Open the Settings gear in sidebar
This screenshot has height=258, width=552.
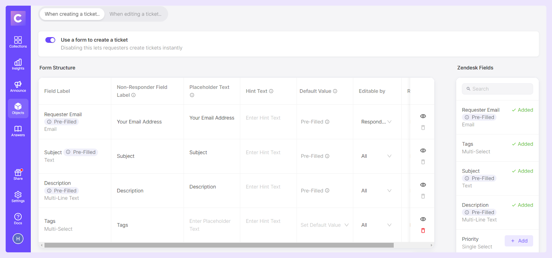click(x=18, y=197)
